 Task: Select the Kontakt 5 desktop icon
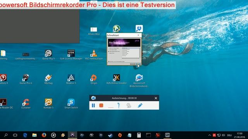(x=48, y=103)
